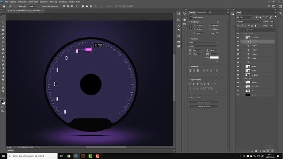Screen dimensions: 283x159
Task: Open the Filtro menu
Action: 51,2
